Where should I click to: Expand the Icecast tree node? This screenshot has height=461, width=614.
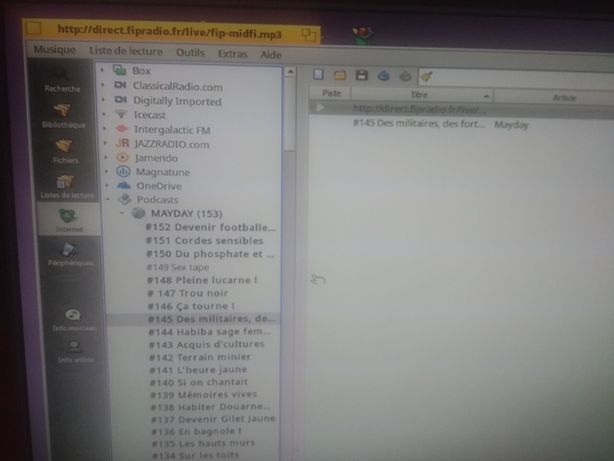tap(104, 114)
